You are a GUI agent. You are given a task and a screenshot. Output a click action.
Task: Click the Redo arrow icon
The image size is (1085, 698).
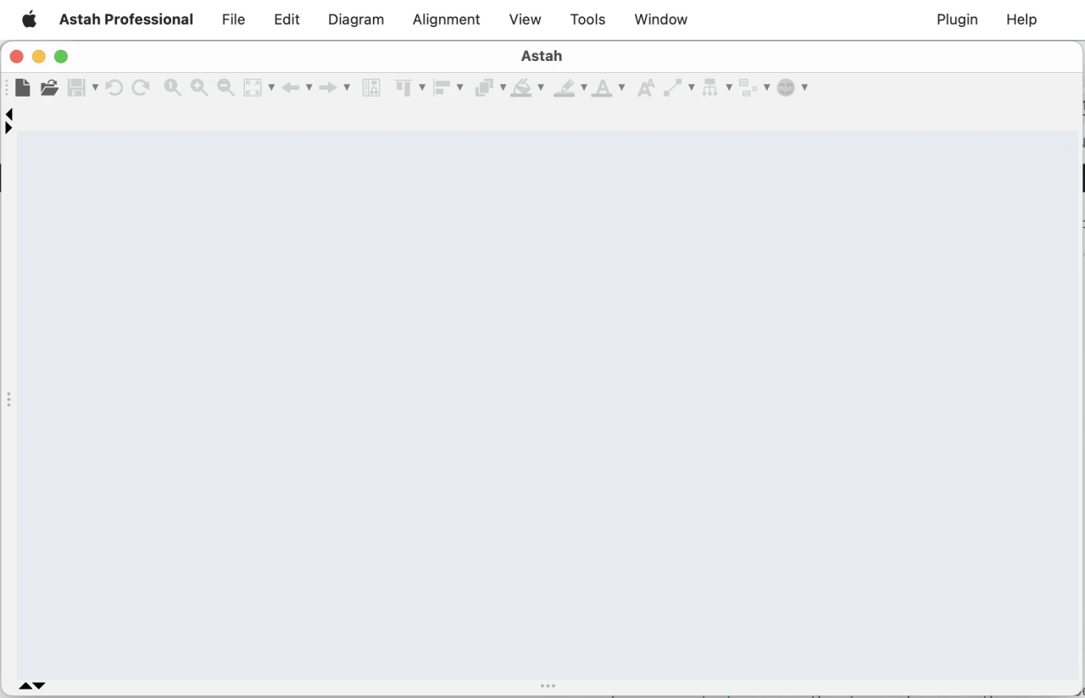click(x=141, y=87)
